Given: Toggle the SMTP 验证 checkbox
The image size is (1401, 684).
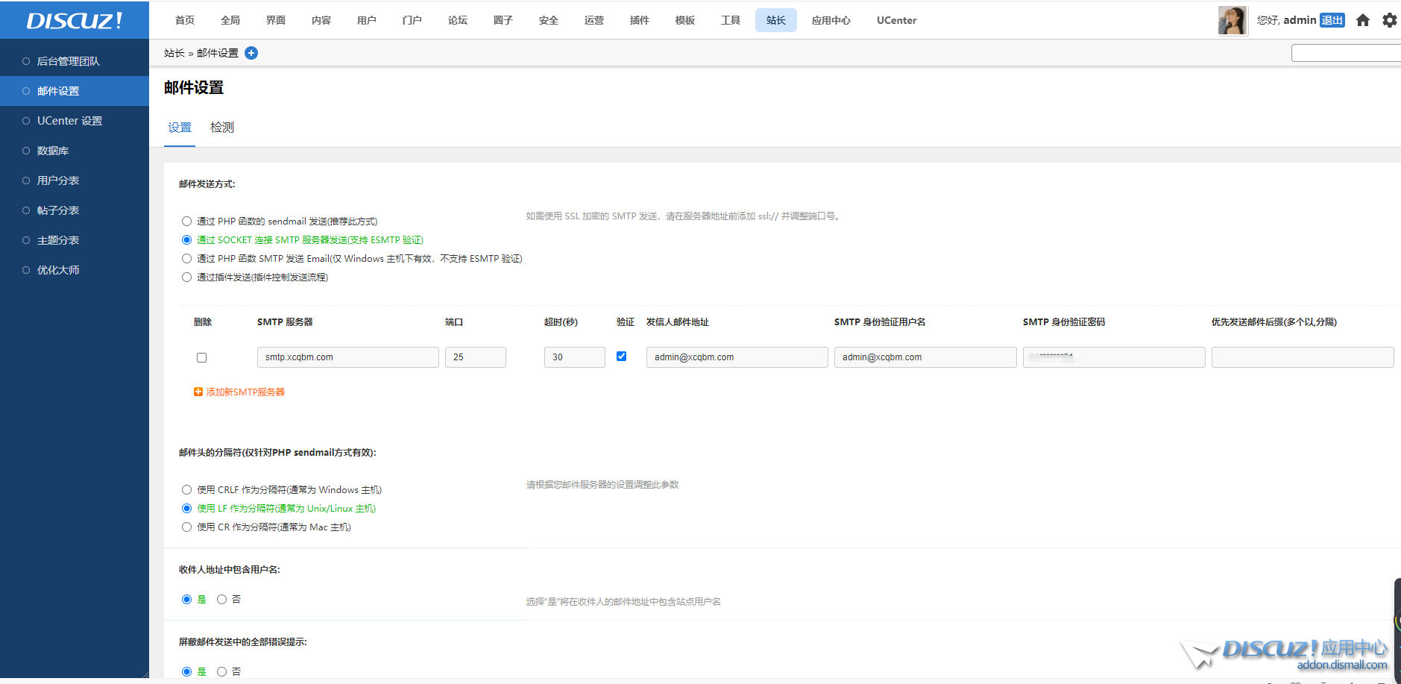Looking at the screenshot, I should (x=621, y=357).
